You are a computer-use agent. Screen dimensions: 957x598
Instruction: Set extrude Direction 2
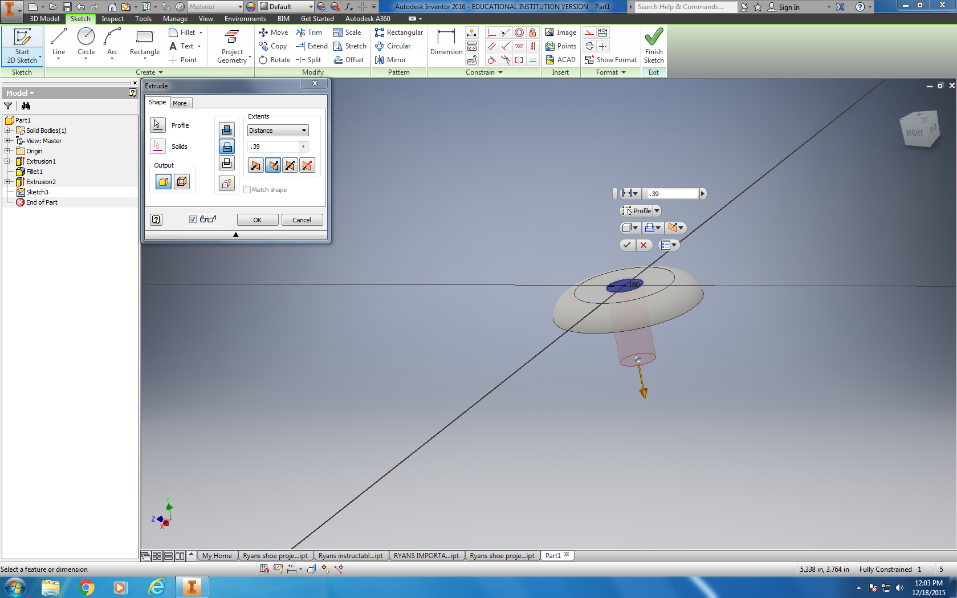pos(273,165)
